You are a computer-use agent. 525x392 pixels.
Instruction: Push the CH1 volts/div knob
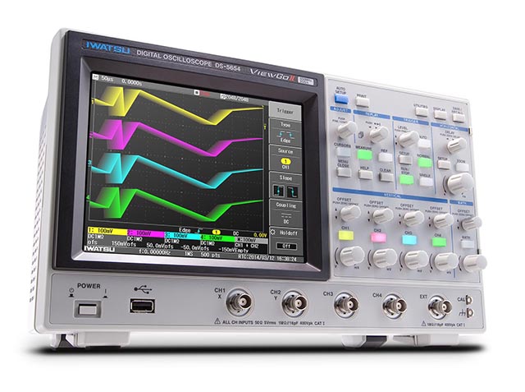(351, 256)
